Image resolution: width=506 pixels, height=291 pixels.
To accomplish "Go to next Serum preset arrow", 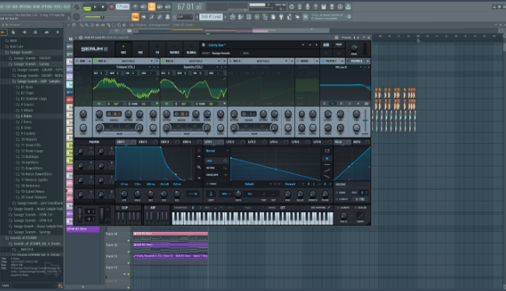I will [316, 45].
